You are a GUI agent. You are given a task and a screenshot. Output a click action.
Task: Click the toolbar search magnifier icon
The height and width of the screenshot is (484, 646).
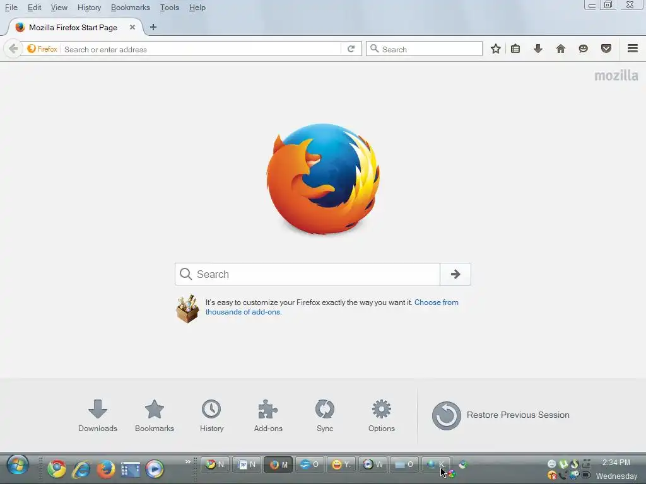coord(374,49)
